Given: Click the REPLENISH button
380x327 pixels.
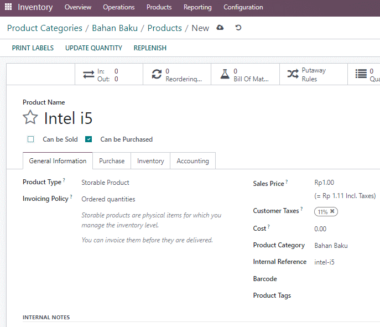Looking at the screenshot, I should pyautogui.click(x=150, y=48).
